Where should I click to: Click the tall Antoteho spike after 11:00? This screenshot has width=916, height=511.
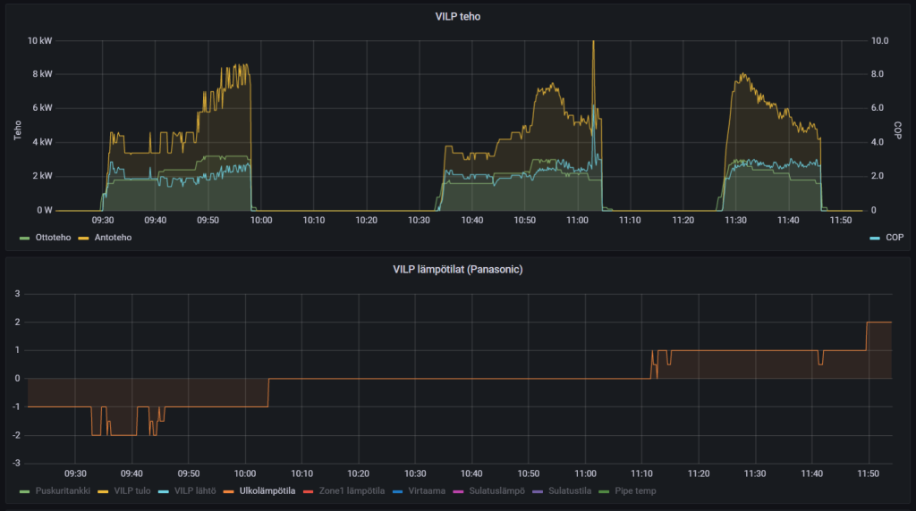[593, 54]
